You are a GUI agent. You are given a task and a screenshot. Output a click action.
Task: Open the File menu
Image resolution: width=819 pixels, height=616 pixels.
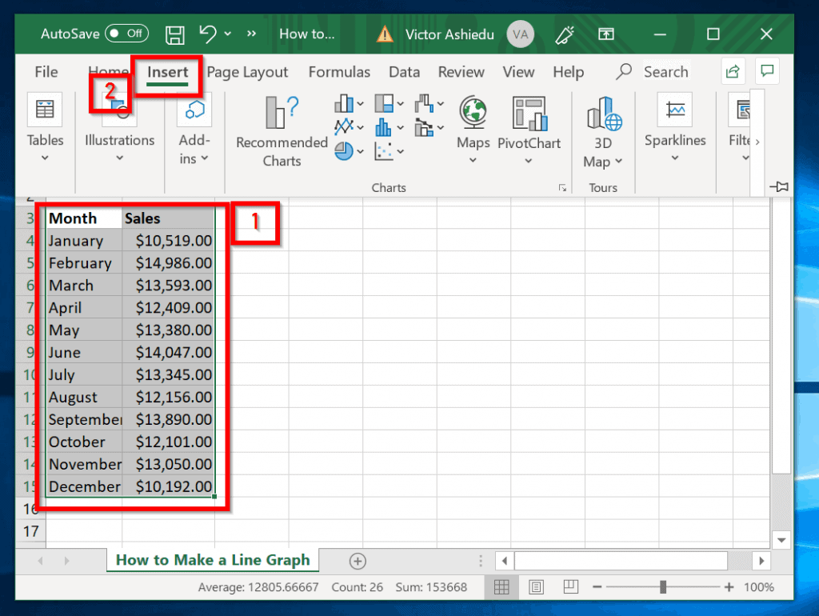tap(46, 72)
